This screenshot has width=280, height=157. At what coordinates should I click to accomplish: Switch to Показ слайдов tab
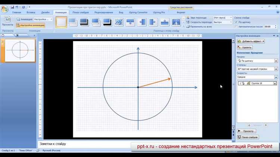tap(81, 12)
